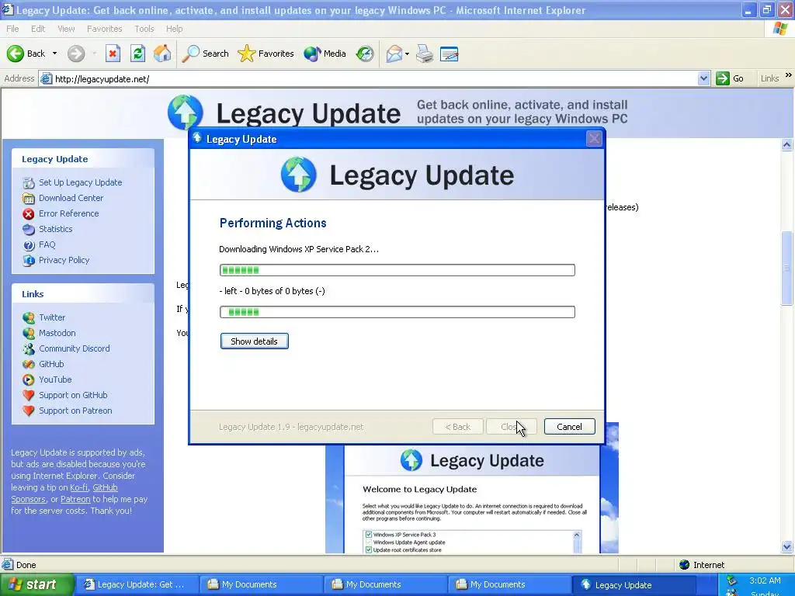795x596 pixels.
Task: Go to the Home page icon
Action: pos(162,54)
